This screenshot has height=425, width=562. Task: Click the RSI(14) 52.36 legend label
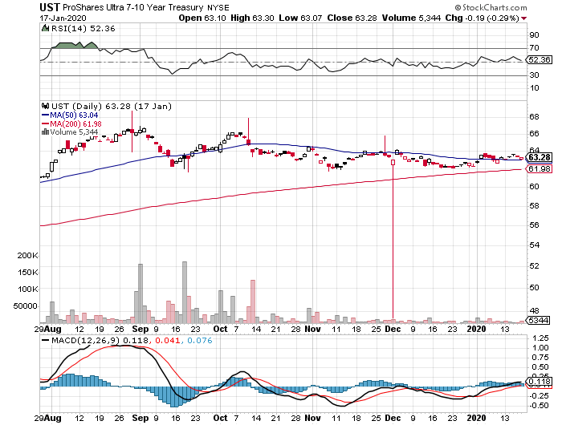pyautogui.click(x=83, y=28)
